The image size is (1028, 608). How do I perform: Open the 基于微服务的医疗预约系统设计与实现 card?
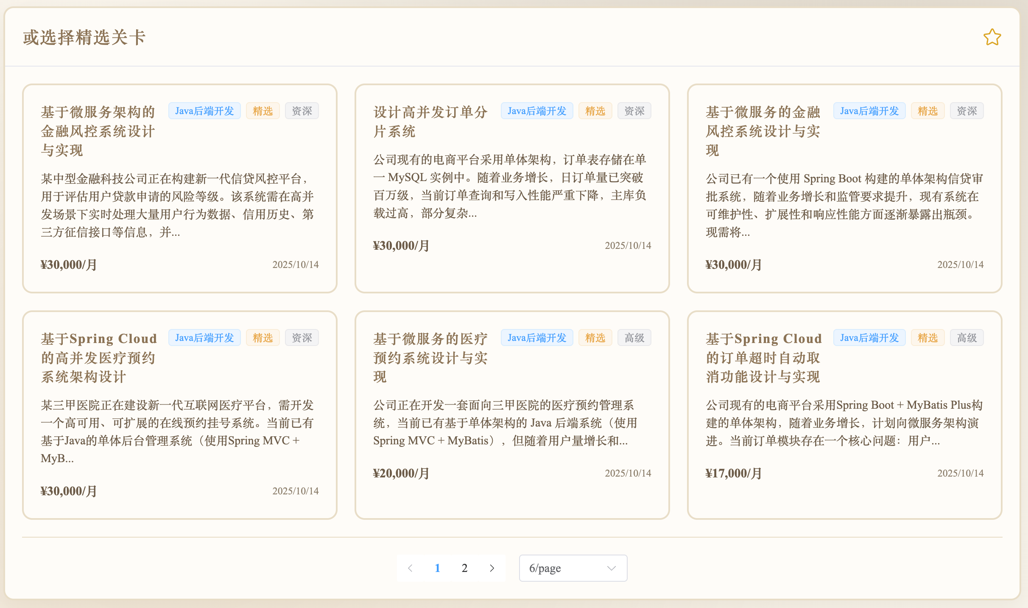point(430,358)
